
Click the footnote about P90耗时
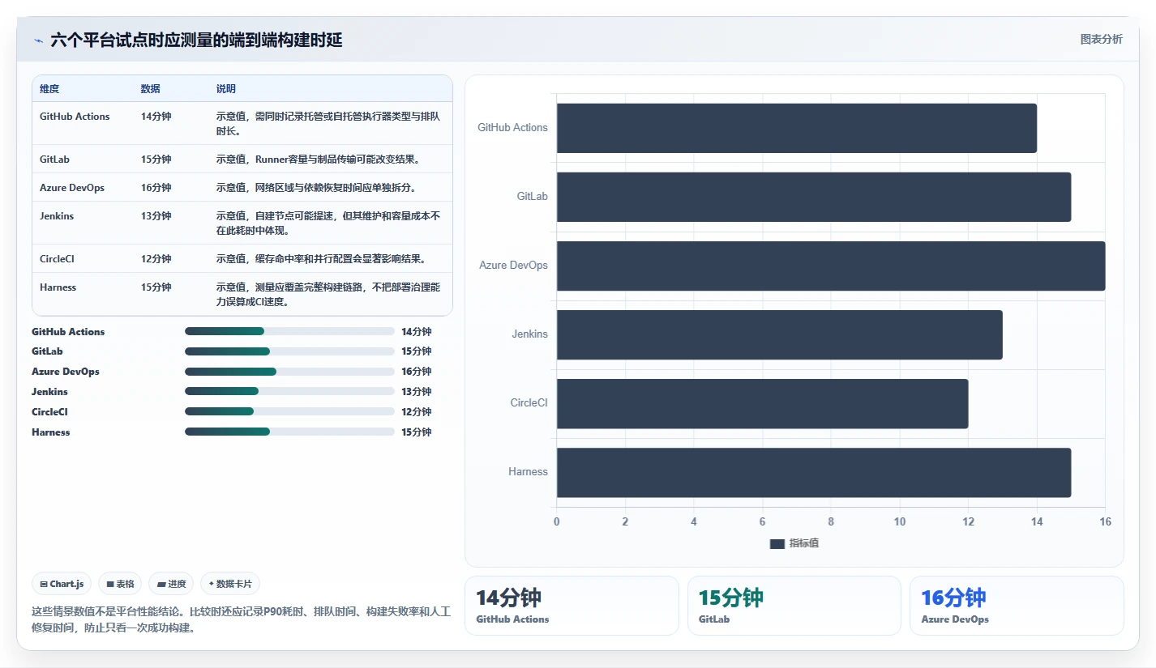[241, 619]
